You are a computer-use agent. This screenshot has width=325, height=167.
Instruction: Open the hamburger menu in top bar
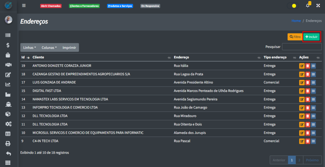(x=24, y=6)
